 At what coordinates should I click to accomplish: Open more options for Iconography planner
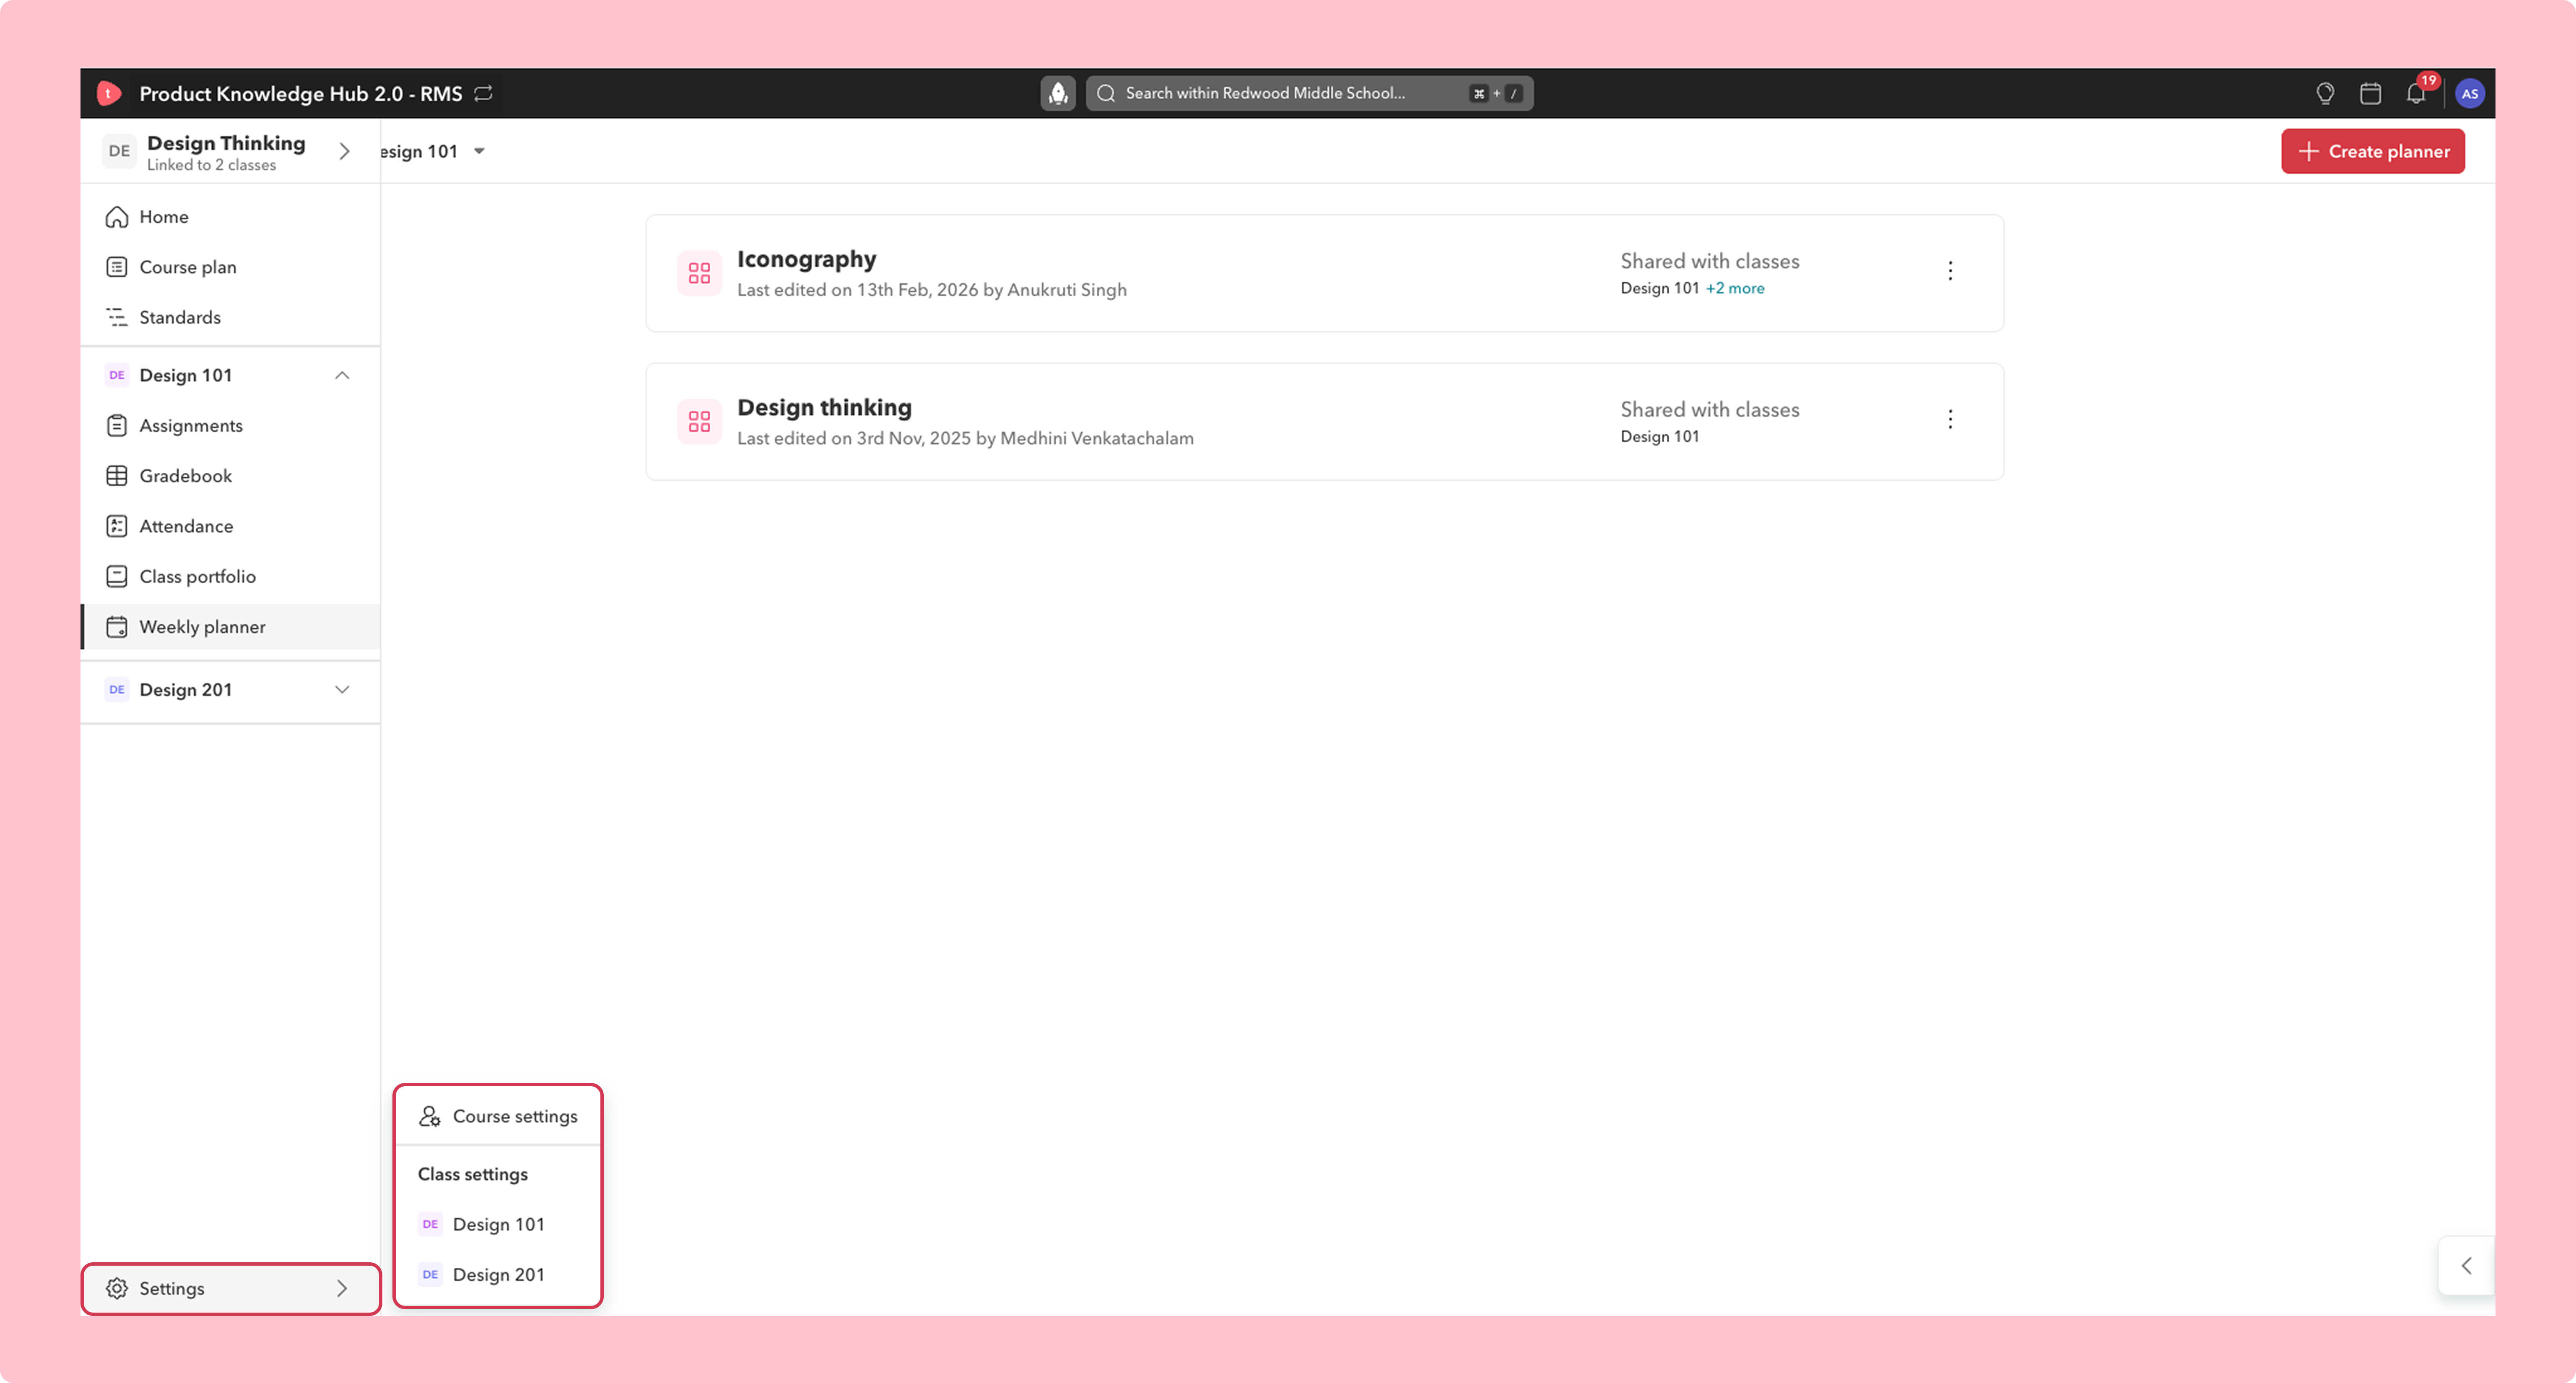coord(1950,271)
